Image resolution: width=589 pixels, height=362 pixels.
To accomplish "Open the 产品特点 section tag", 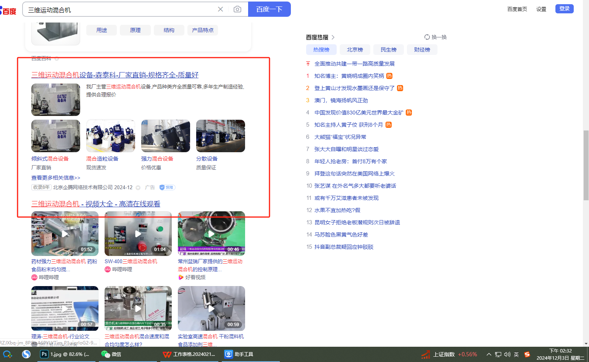I will [x=203, y=30].
